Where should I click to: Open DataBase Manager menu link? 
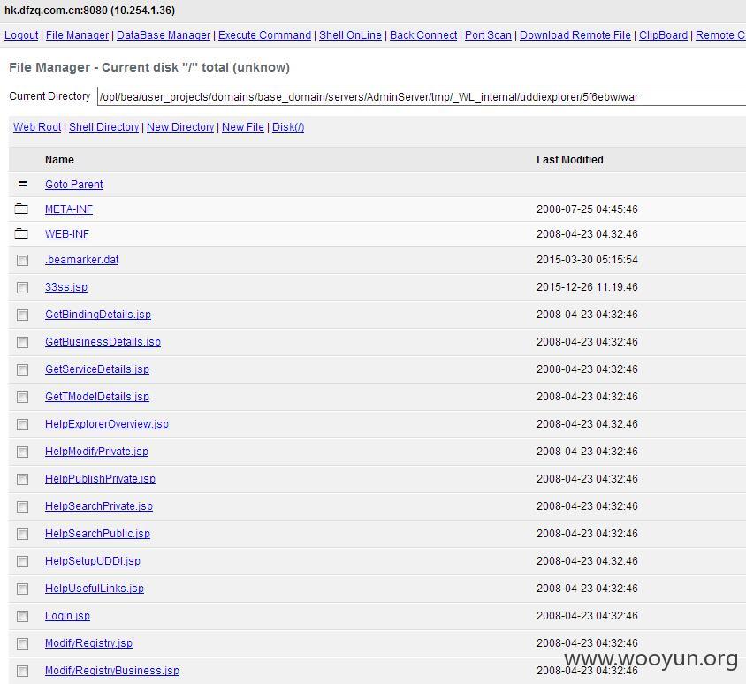pyautogui.click(x=164, y=35)
